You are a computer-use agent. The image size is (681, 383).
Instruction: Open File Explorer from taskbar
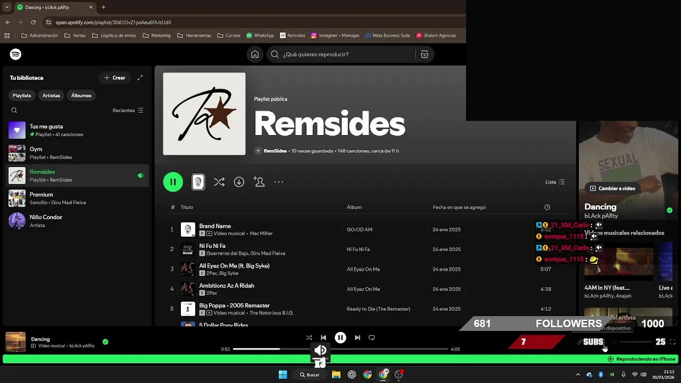point(336,374)
